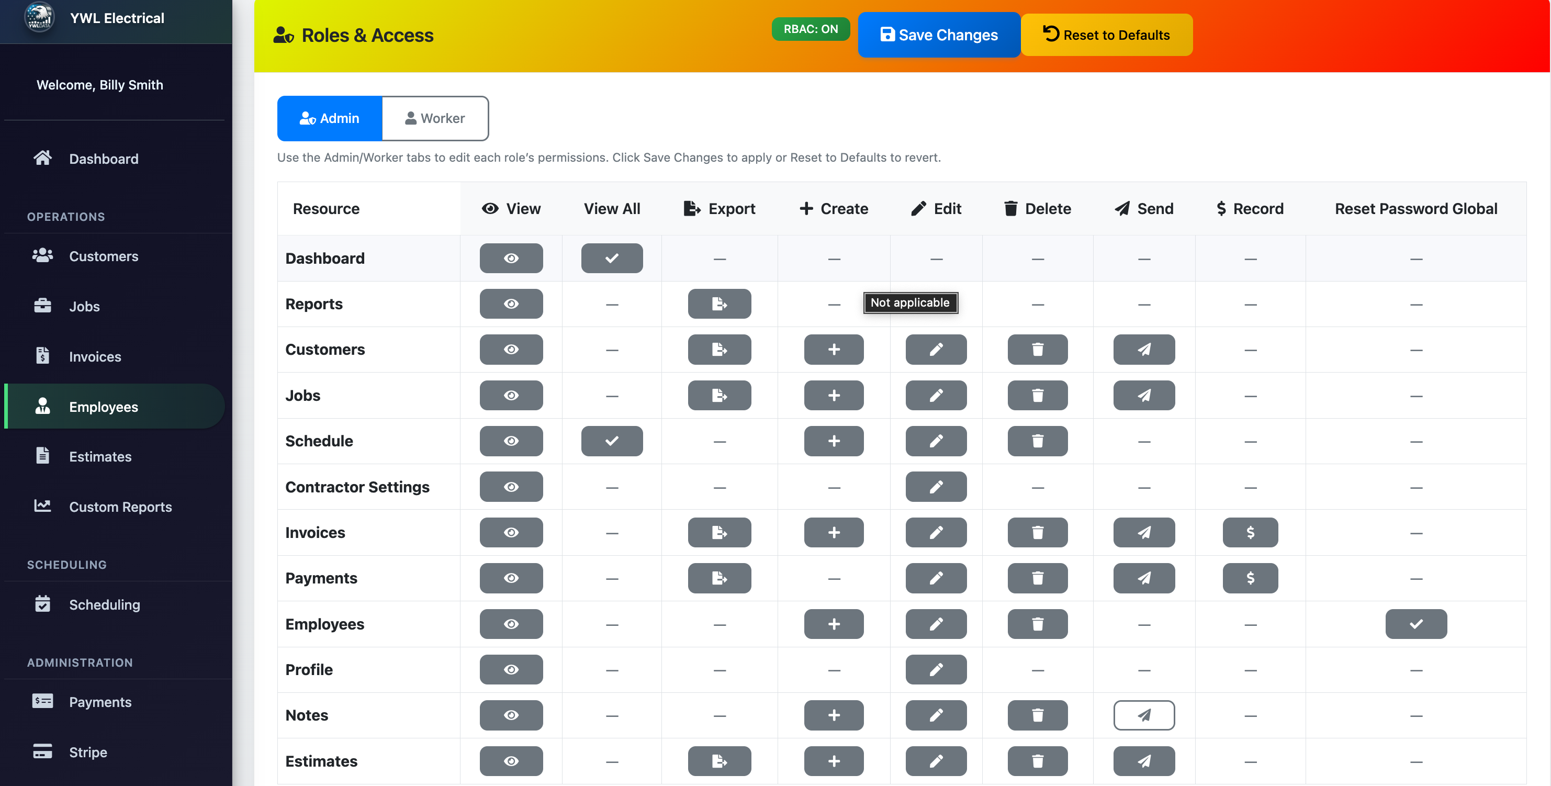Enable Export permission for Reports row
Viewport: 1551px width, 786px height.
click(719, 304)
